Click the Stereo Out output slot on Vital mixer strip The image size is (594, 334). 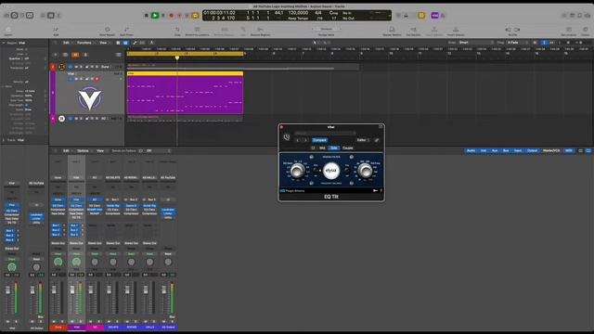click(76, 243)
